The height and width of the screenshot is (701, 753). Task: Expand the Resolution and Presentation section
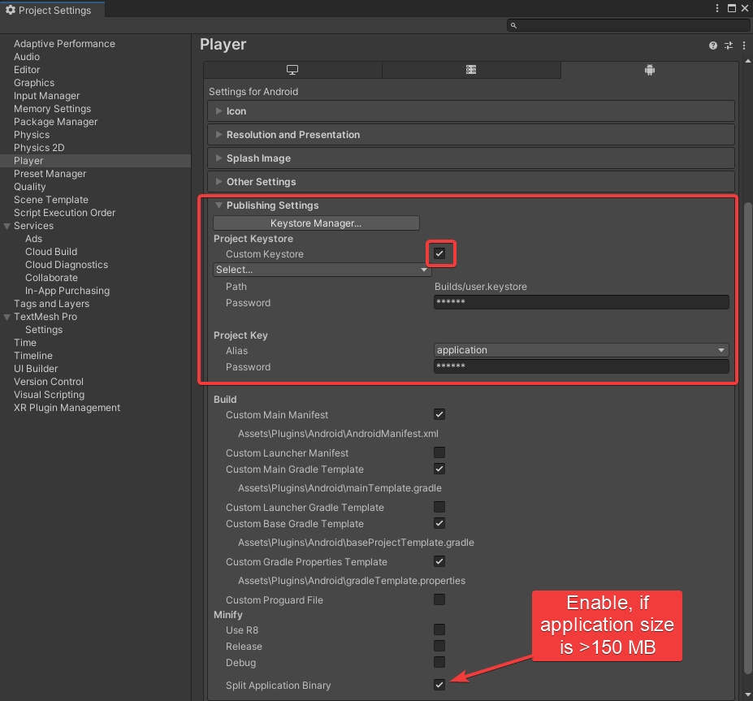click(x=292, y=135)
